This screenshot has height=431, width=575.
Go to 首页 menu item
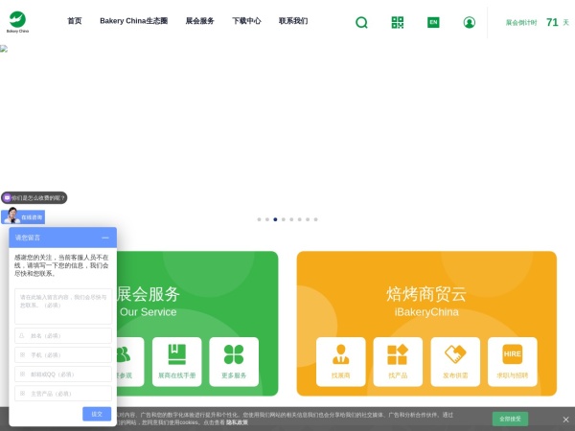(75, 21)
